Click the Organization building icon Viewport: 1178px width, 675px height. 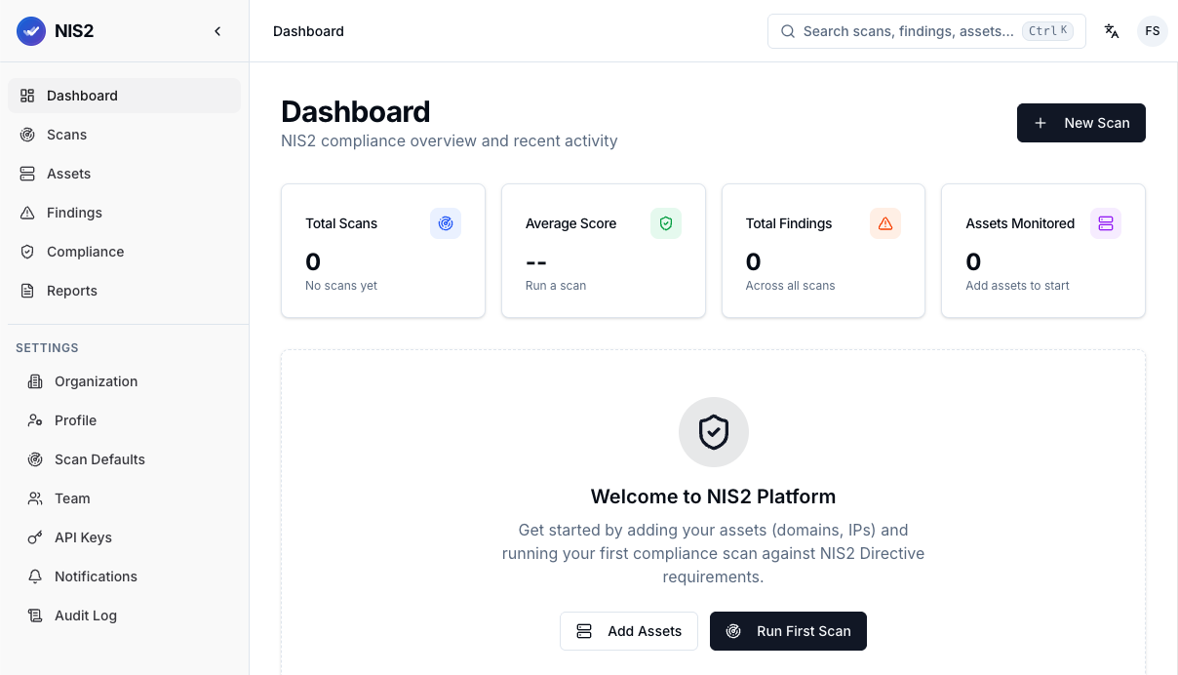(35, 381)
